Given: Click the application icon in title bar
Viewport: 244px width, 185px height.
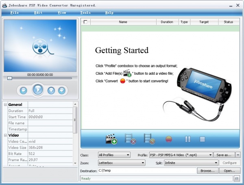Looking at the screenshot, I should point(4,5).
